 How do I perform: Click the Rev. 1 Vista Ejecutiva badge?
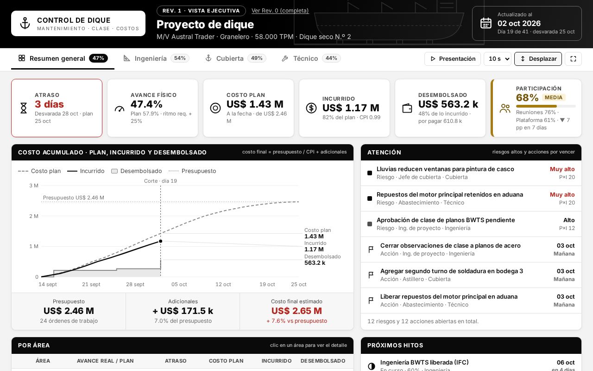tap(201, 11)
